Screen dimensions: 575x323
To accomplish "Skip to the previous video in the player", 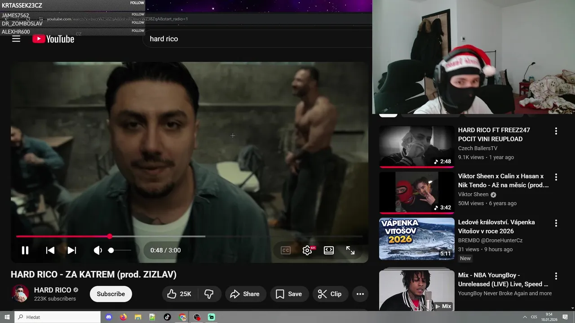I will 50,250.
